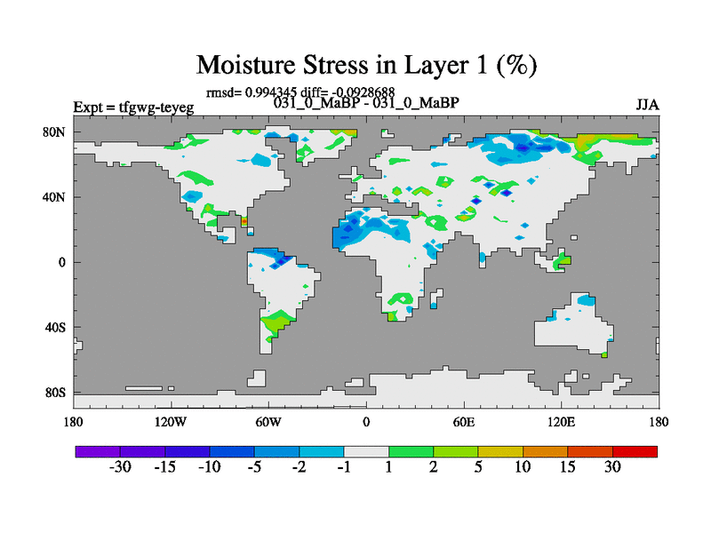Click the 60E longitude axis label
The width and height of the screenshot is (711, 533).
(464, 421)
